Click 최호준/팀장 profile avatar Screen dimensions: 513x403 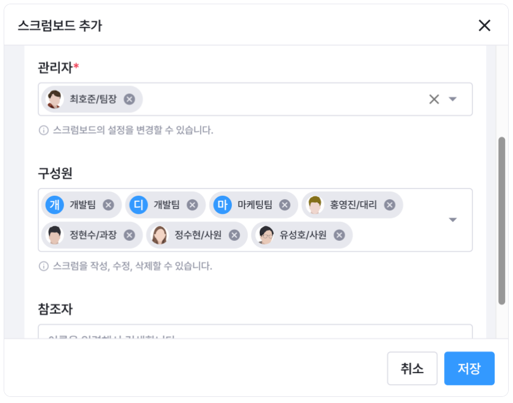[56, 99]
